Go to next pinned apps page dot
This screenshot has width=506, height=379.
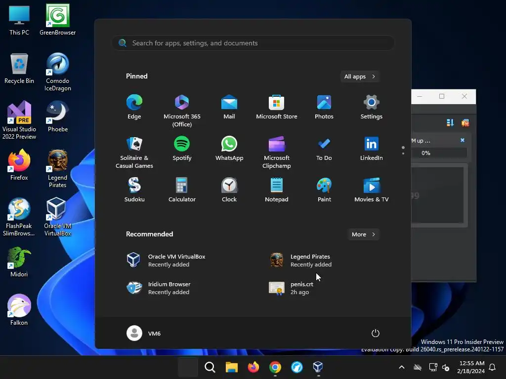403,153
